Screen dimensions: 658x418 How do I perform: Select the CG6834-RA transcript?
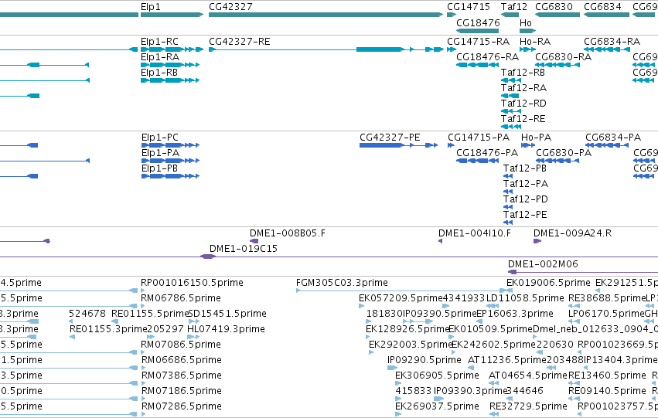[x=607, y=49]
